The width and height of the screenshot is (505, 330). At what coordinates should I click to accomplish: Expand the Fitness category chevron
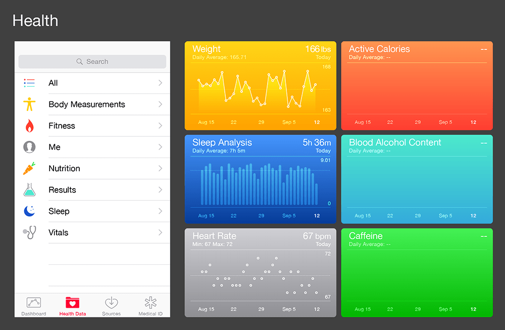pyautogui.click(x=161, y=126)
